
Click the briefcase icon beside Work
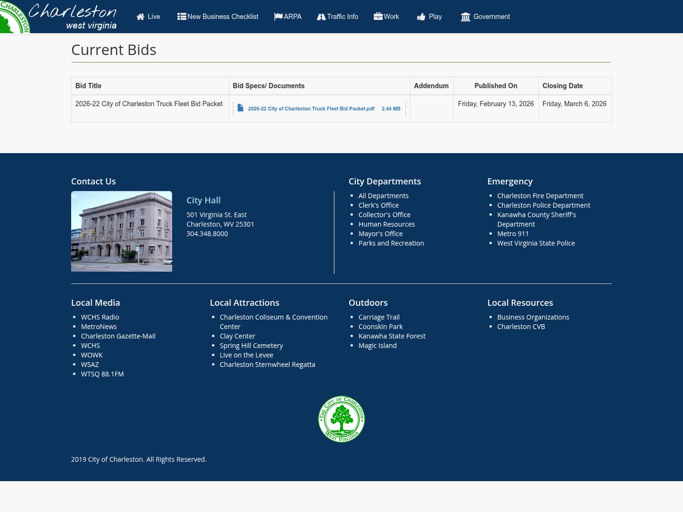click(x=378, y=16)
